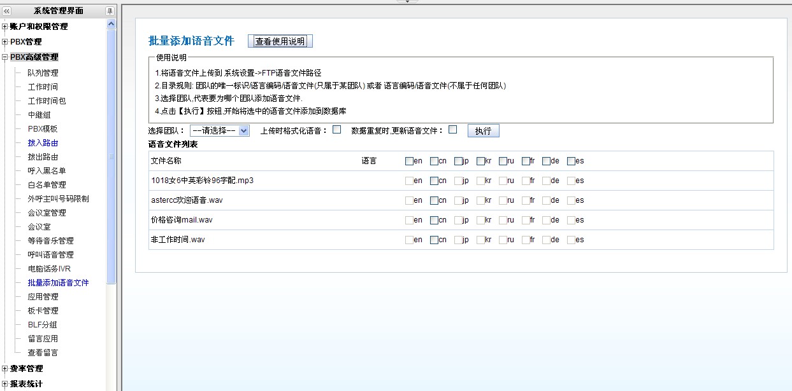Click the pin icon on sidebar header
The image size is (792, 391).
[110, 11]
